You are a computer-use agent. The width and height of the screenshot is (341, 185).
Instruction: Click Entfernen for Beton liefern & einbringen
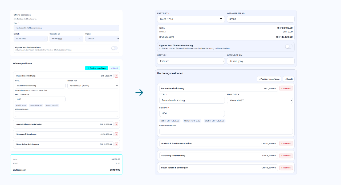coord(286,168)
